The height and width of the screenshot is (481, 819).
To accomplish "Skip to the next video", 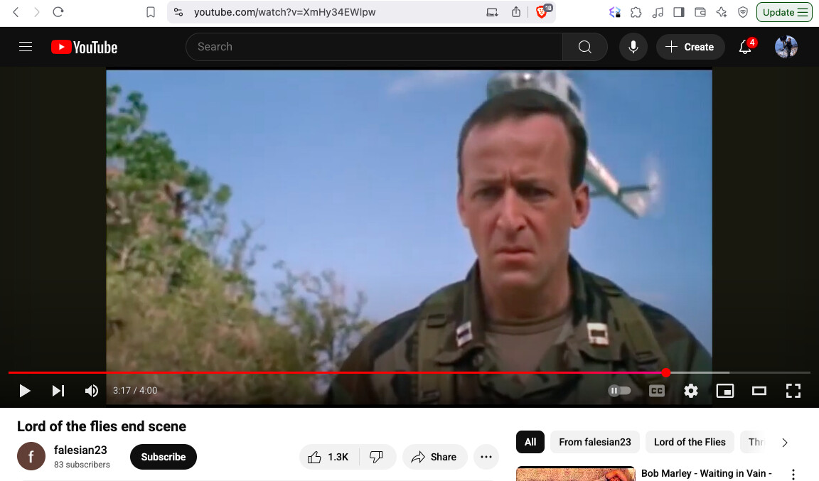I will click(x=58, y=391).
